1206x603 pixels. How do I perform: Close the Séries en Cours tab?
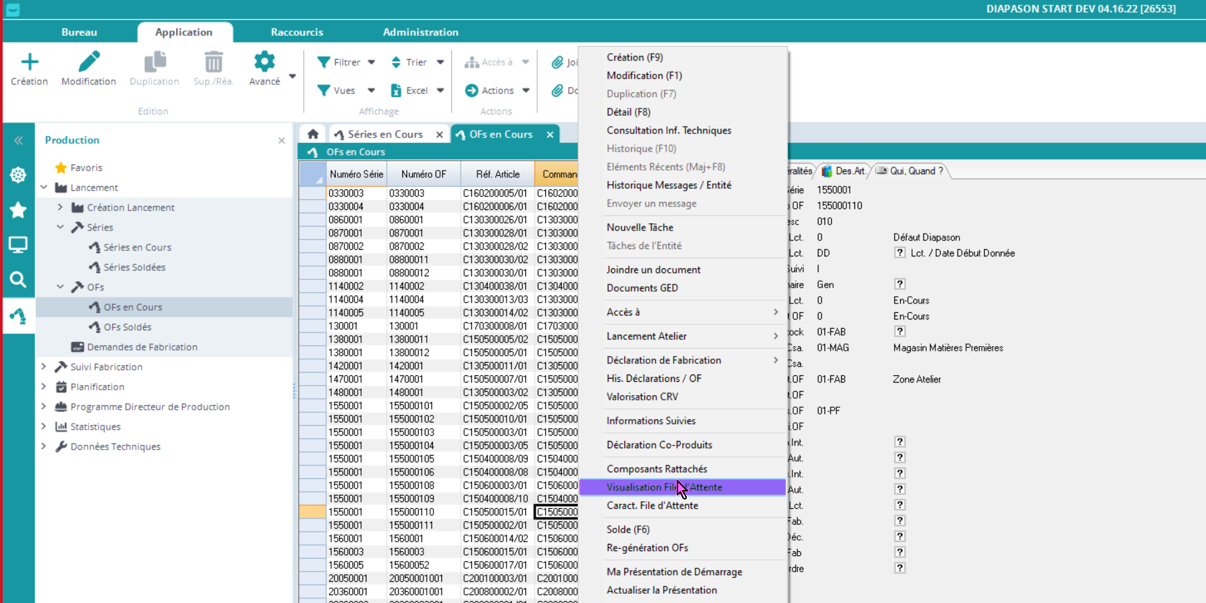pyautogui.click(x=439, y=135)
